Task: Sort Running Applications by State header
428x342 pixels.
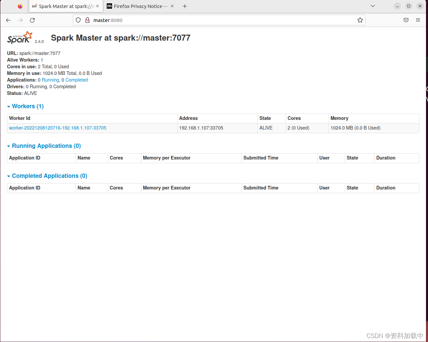Action: 359,158
